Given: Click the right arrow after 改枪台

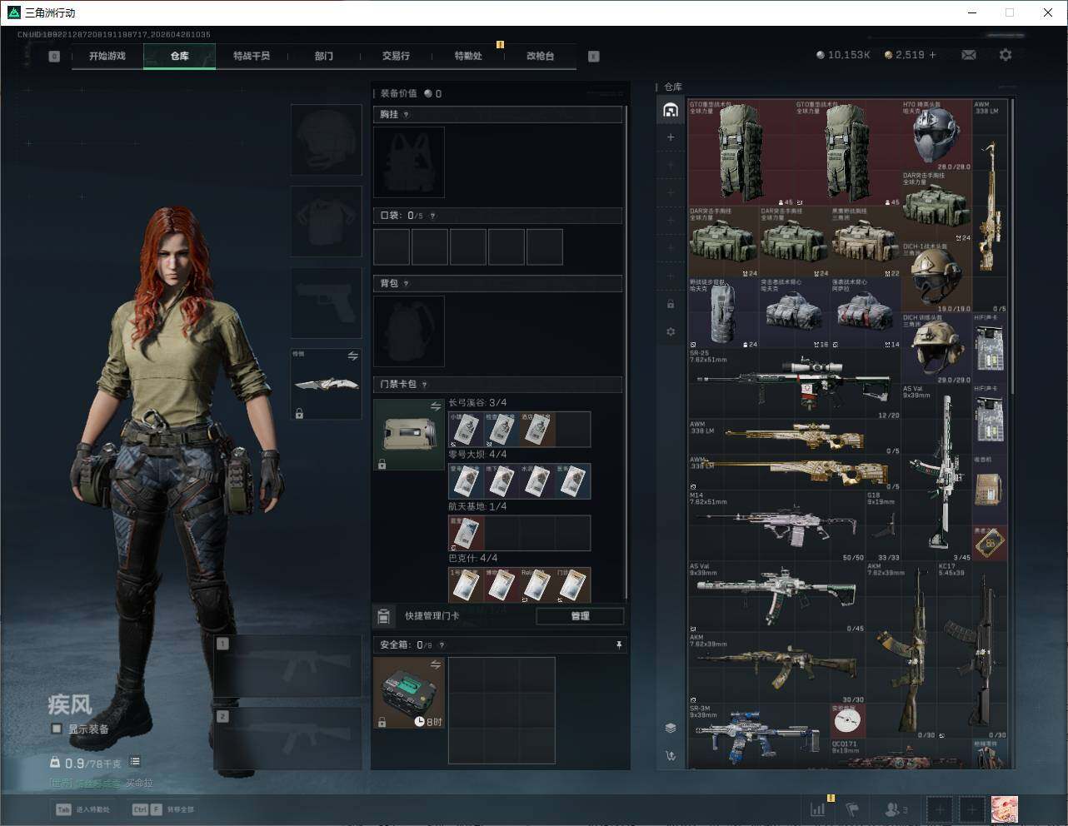Looking at the screenshot, I should [x=593, y=57].
